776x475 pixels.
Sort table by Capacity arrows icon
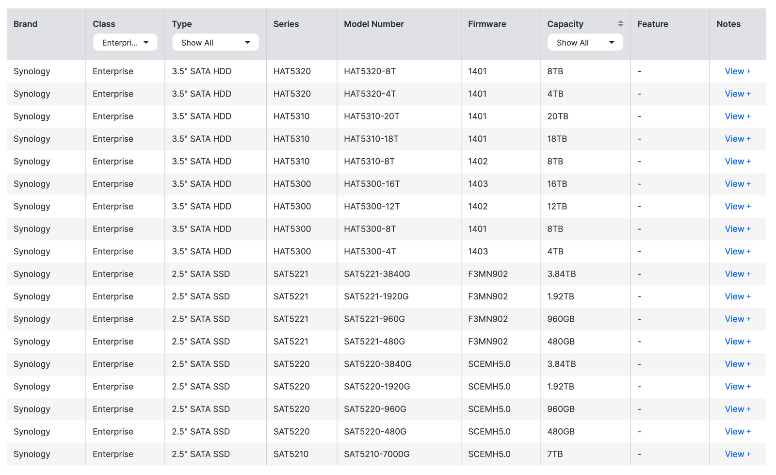coord(620,24)
